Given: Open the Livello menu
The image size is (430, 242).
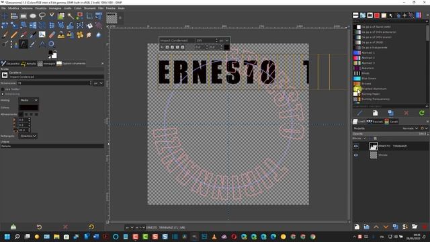Looking at the screenshot, I should pos(67,8).
